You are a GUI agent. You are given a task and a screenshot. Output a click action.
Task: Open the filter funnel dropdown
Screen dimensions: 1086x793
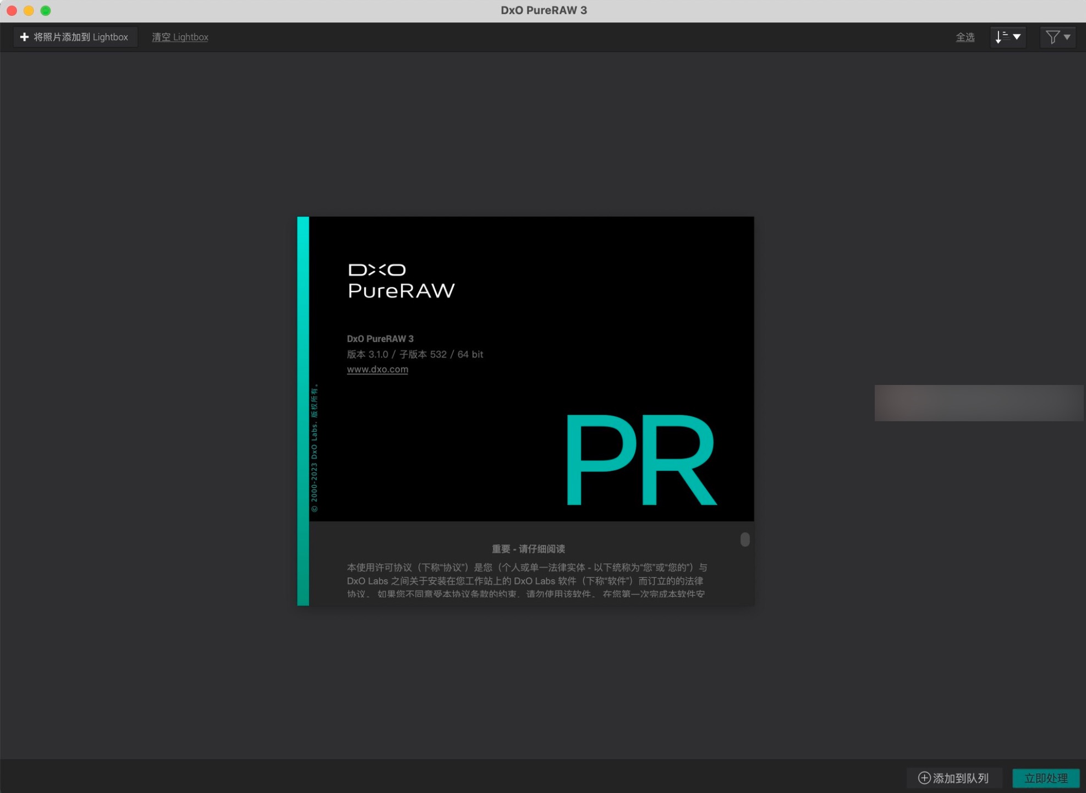(1057, 37)
